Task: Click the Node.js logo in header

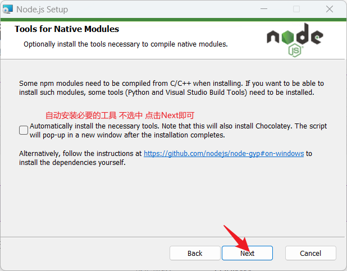Action: [x=295, y=40]
